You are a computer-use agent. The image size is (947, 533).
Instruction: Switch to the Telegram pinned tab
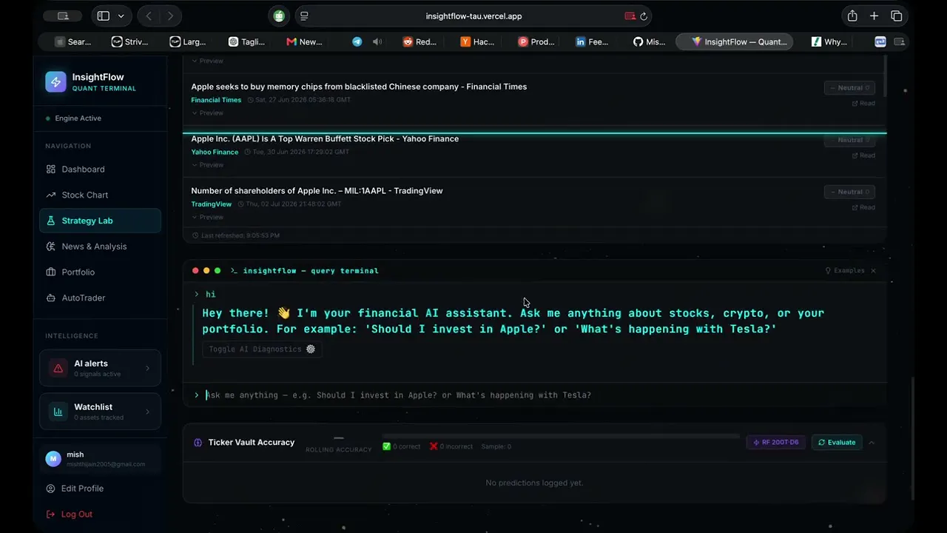[357, 42]
